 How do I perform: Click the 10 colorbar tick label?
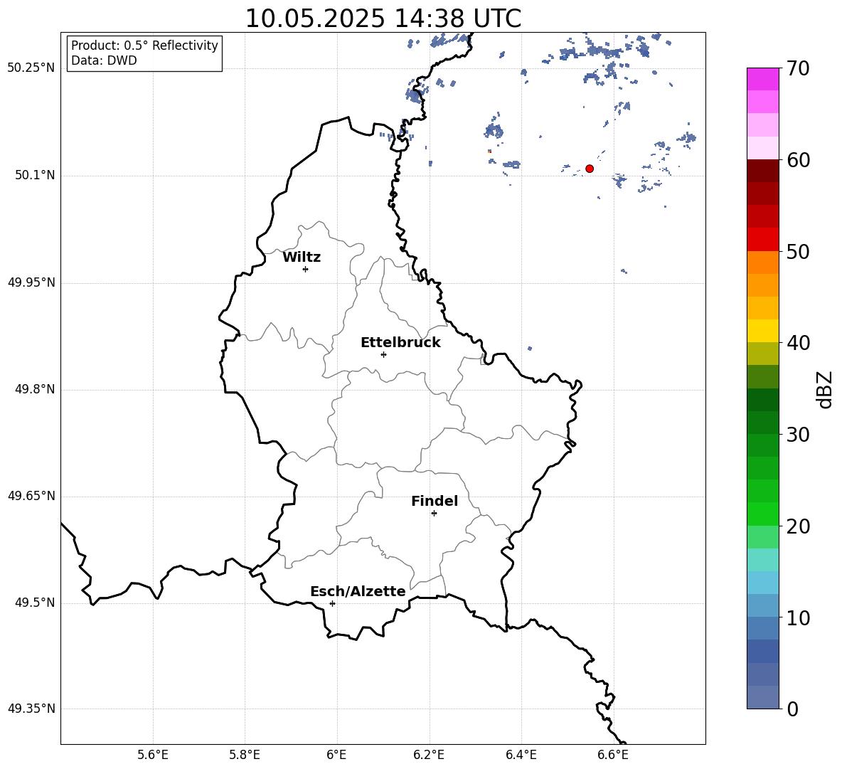[798, 617]
